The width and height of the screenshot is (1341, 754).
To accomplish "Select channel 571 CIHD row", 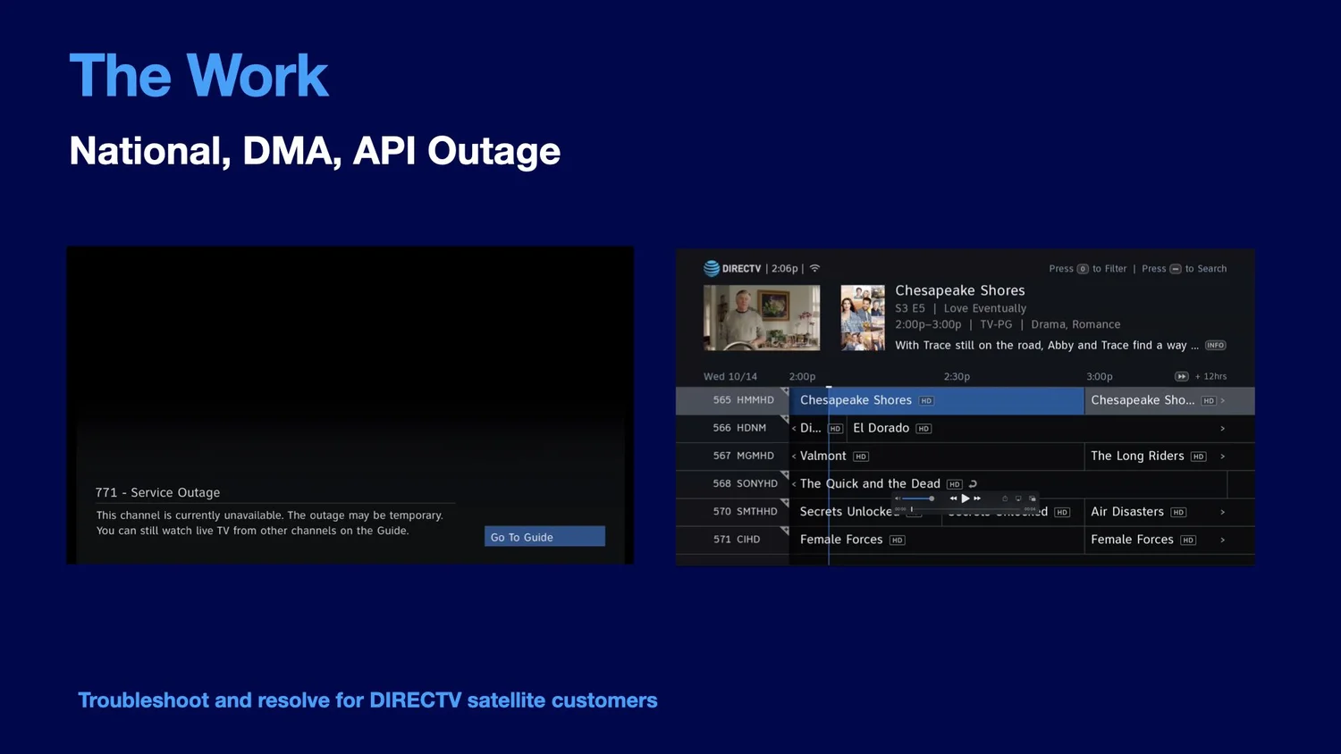I will click(x=732, y=539).
